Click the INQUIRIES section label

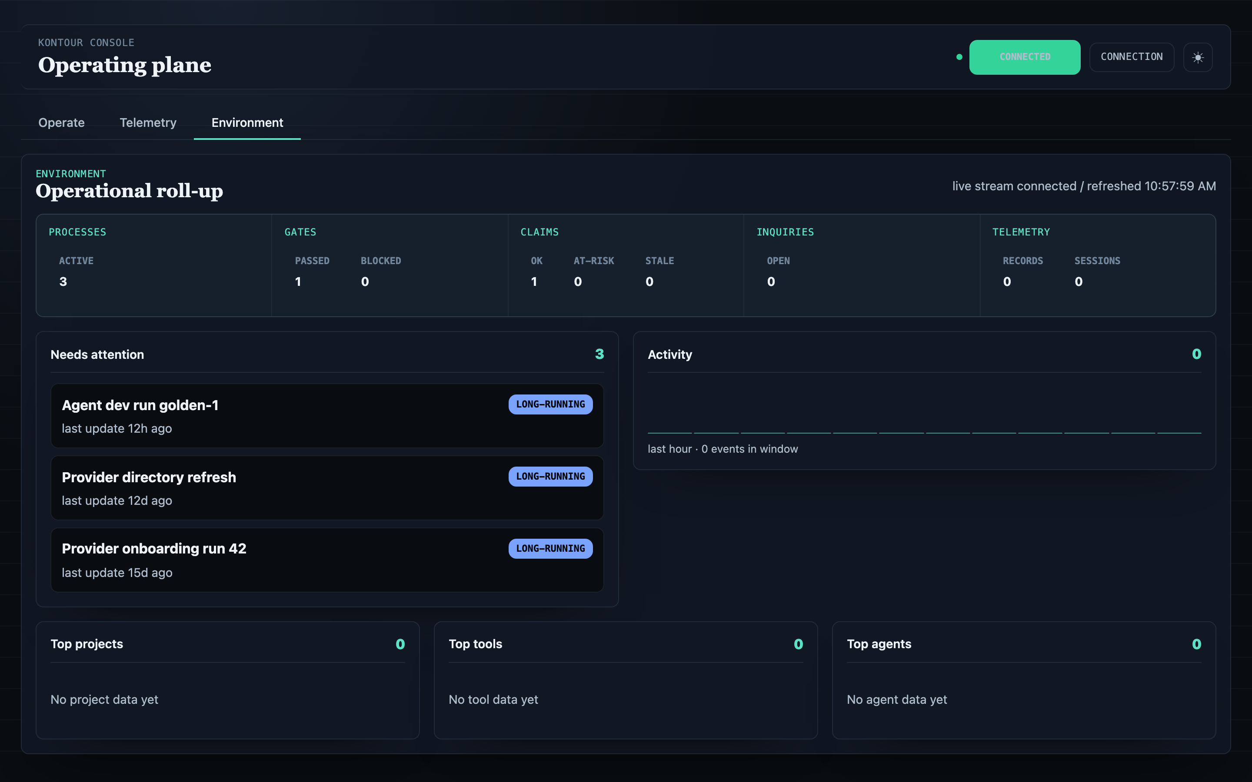(x=785, y=232)
